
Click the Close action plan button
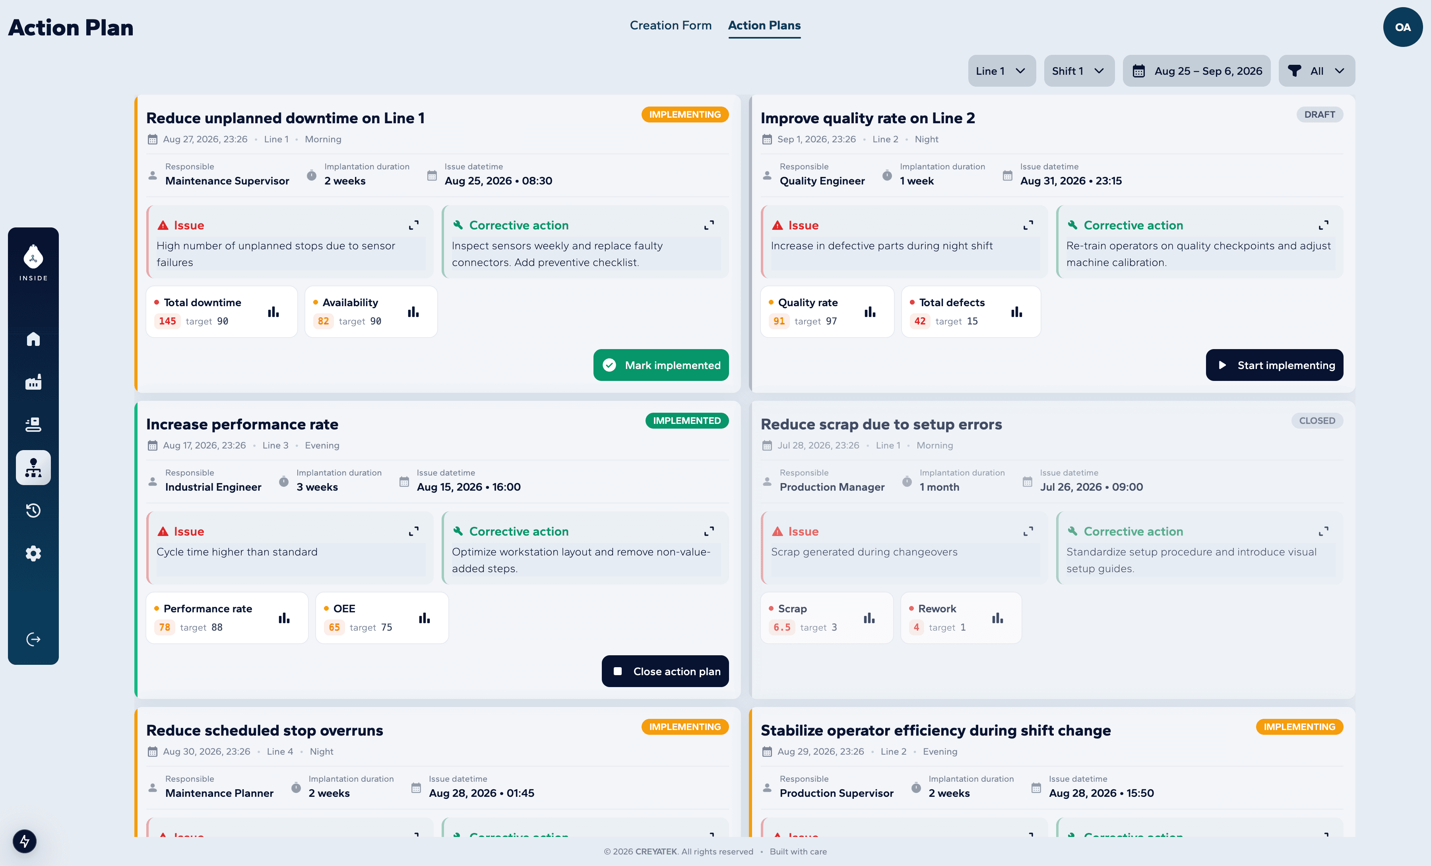click(x=665, y=671)
